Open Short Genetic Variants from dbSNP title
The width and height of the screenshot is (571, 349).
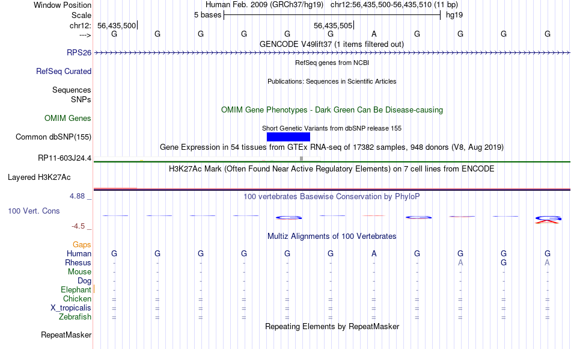tap(332, 128)
